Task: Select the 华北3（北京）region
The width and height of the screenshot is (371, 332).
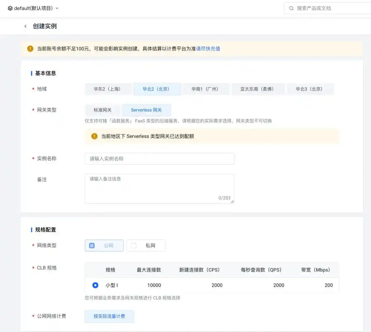Action: click(x=310, y=89)
